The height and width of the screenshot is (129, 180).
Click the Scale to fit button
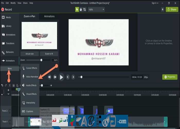pos(49,54)
